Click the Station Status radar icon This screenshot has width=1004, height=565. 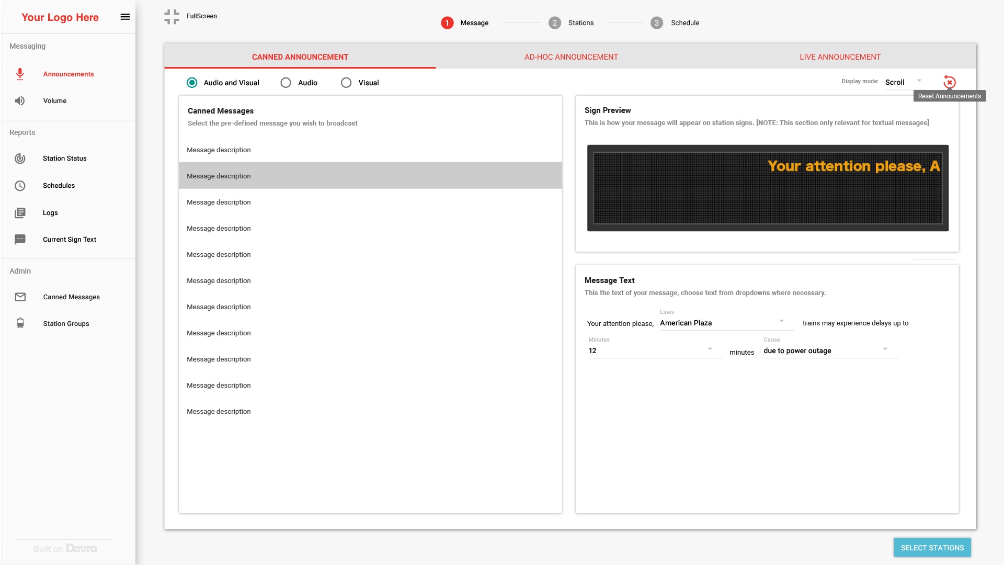pyautogui.click(x=20, y=159)
